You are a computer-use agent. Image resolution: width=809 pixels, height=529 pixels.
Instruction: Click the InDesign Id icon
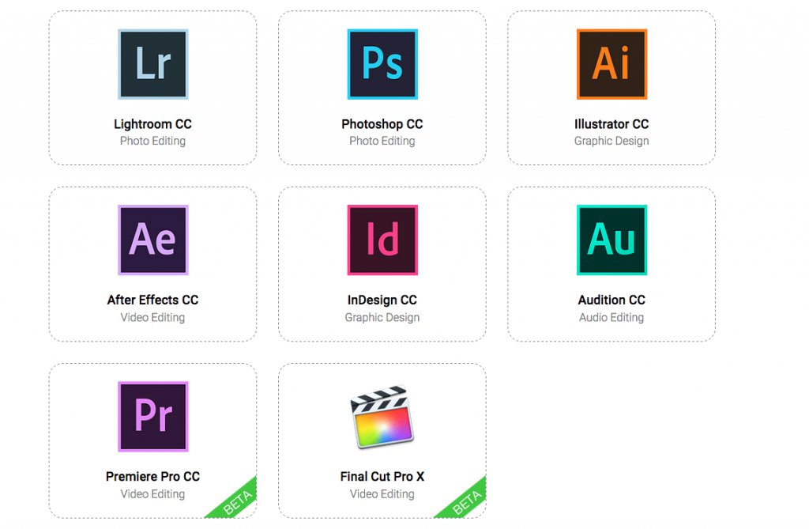click(382, 240)
